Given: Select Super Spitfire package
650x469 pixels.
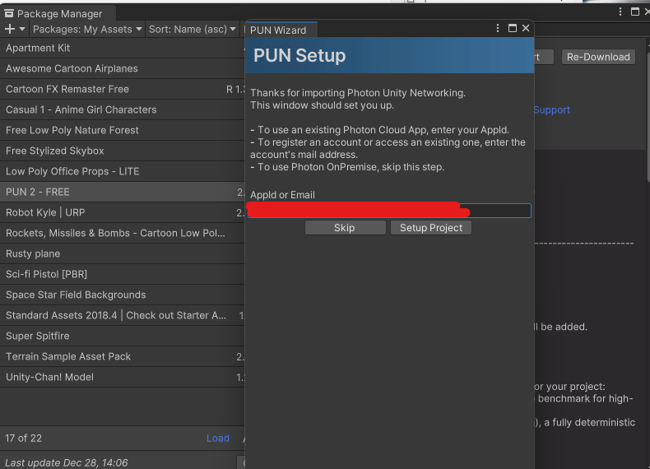Looking at the screenshot, I should 123,336.
